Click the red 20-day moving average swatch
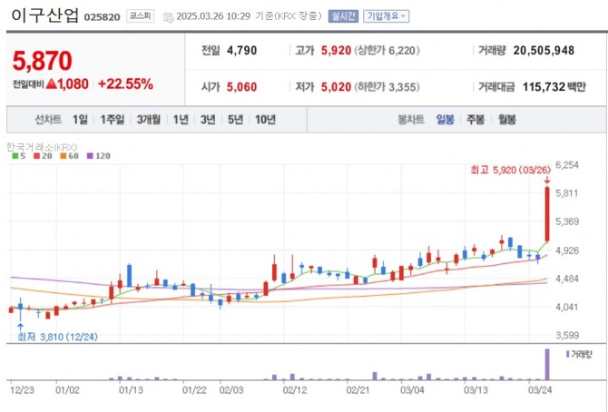The image size is (608, 412). point(37,156)
